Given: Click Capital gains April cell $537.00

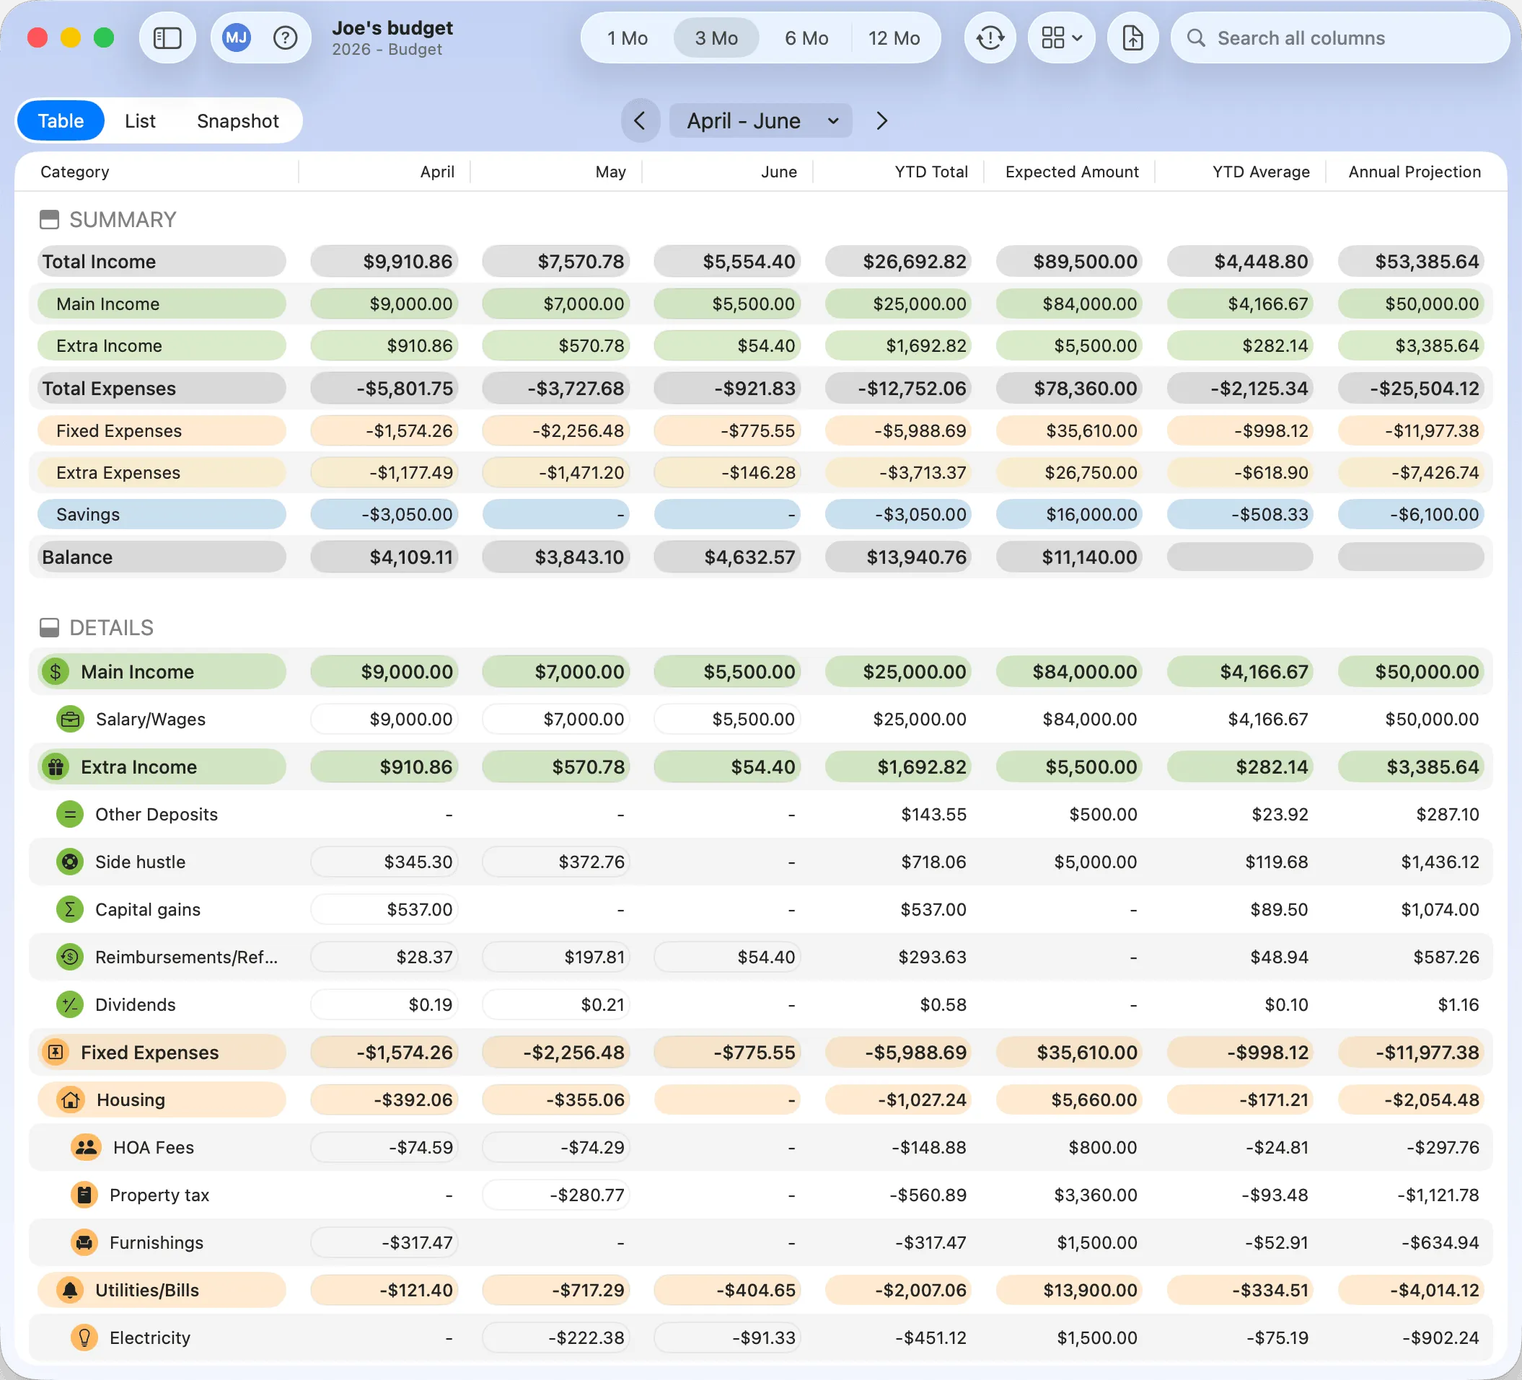Looking at the screenshot, I should tap(384, 909).
